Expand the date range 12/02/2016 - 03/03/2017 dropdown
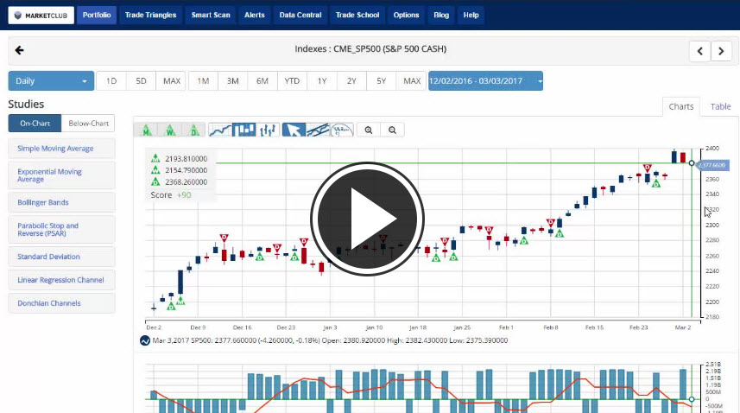The image size is (740, 413). [x=485, y=81]
